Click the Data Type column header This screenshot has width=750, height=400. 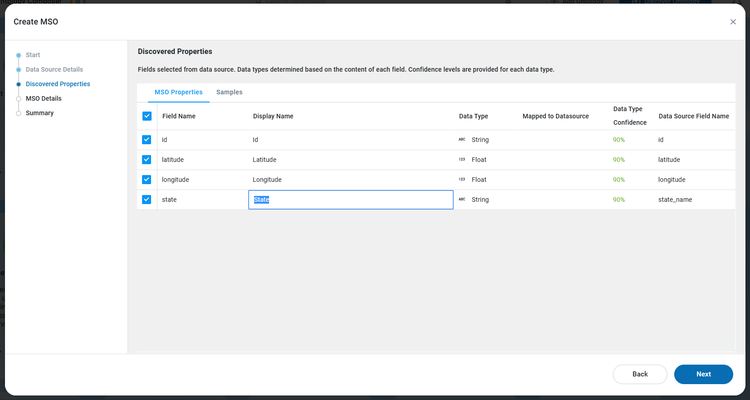click(x=473, y=116)
